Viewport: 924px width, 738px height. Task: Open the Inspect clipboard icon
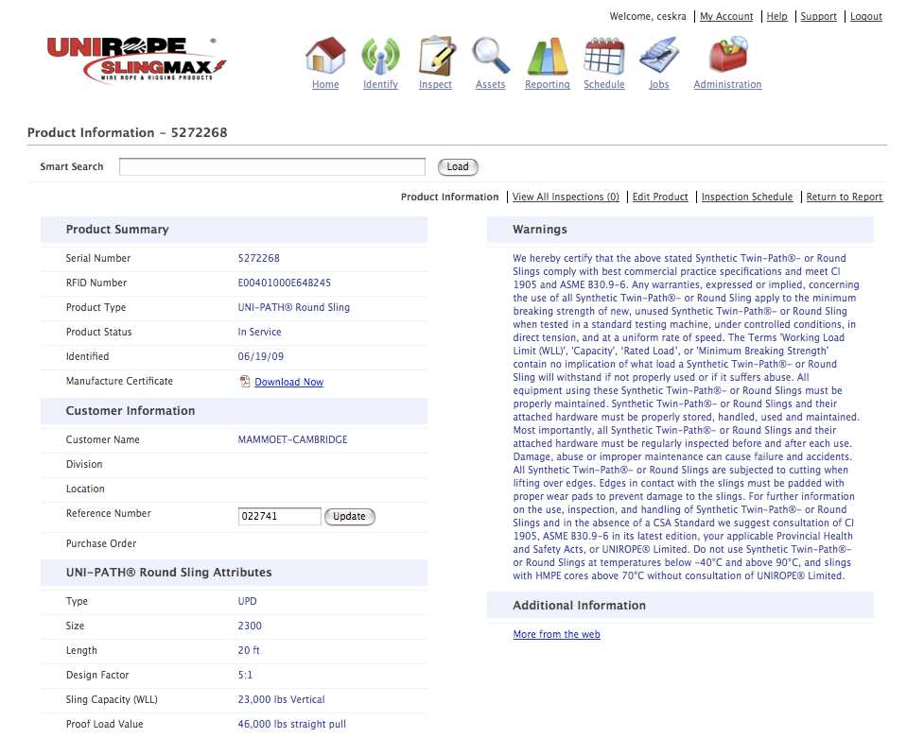pos(436,55)
